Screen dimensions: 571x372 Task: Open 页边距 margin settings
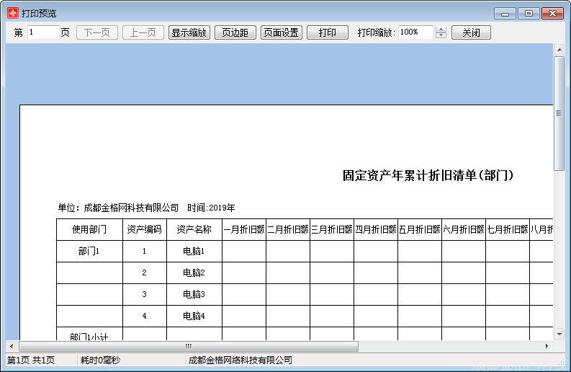click(x=235, y=32)
